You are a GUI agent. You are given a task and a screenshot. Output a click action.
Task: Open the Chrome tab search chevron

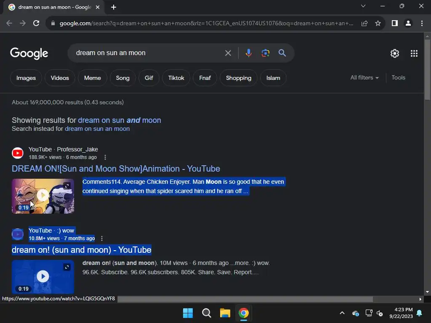tap(363, 6)
